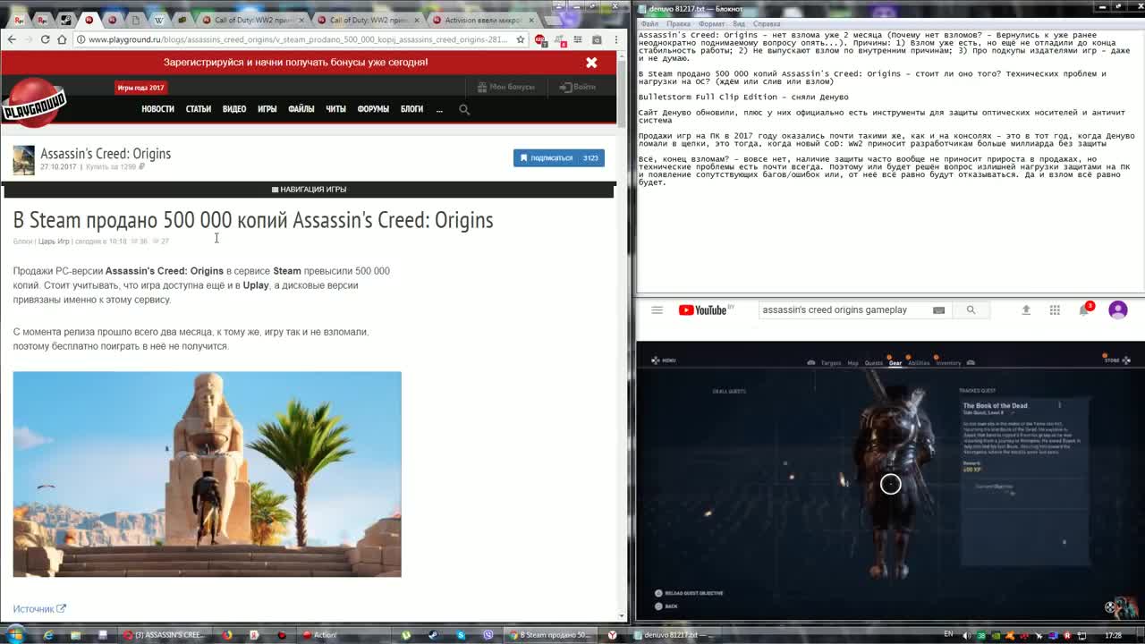Open Видео in site navigation
Screen dimensions: 1145x644
point(234,109)
